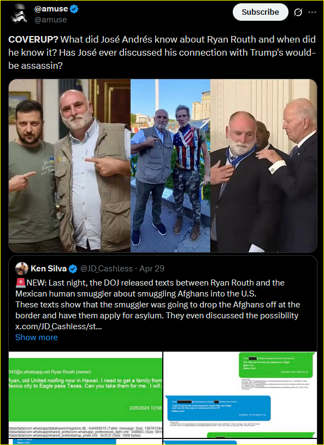Image resolution: width=324 pixels, height=445 pixels.
Task: Open right screenshot with green and blue chat bubbles
Action: [240, 394]
